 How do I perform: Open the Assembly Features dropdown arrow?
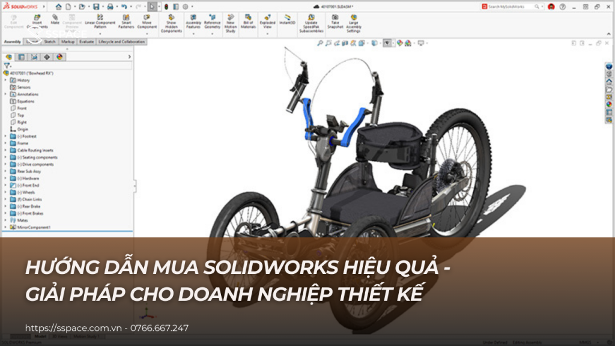pyautogui.click(x=193, y=34)
